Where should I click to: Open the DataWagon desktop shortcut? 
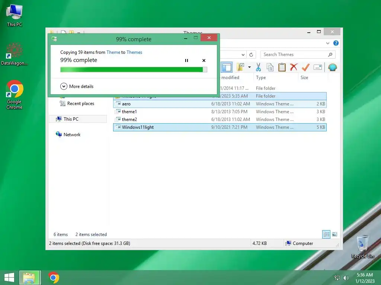tap(15, 54)
